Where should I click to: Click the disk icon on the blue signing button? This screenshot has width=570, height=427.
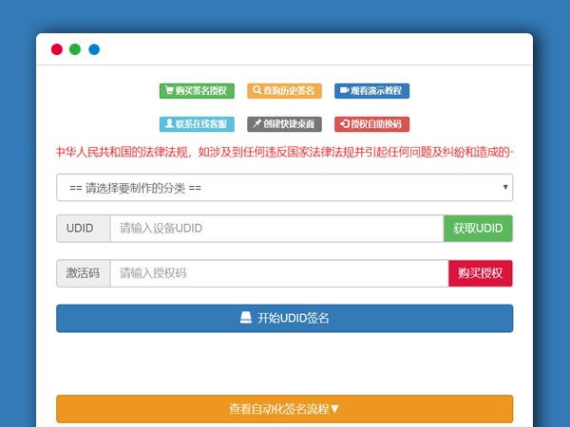[245, 318]
